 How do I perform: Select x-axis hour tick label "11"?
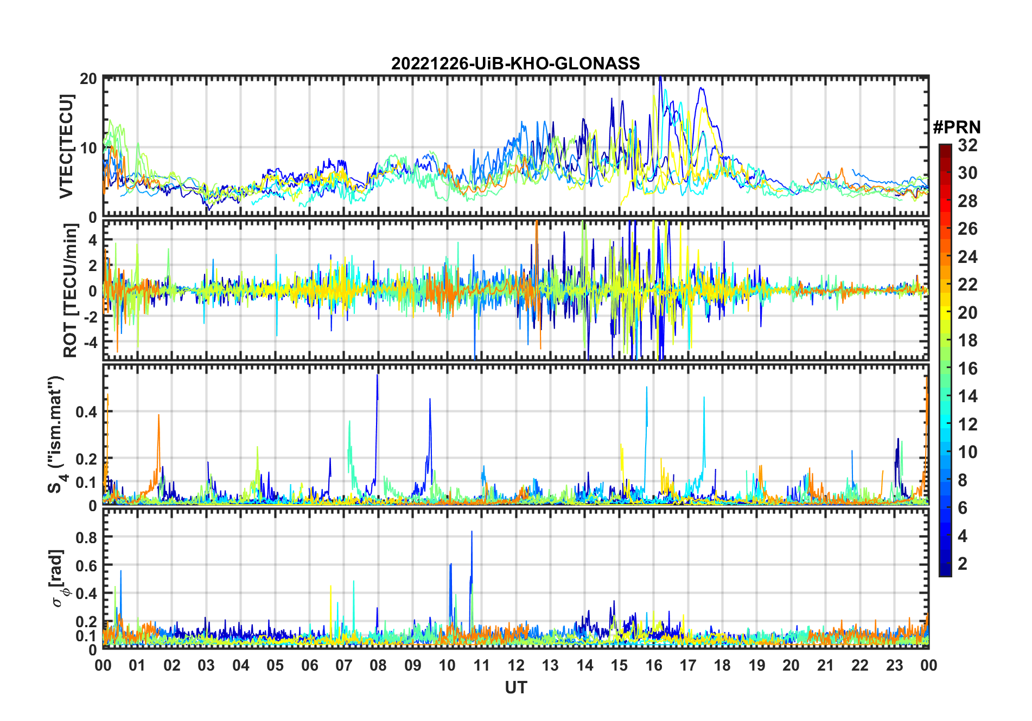click(482, 666)
